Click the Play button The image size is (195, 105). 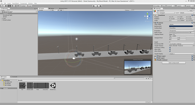point(94,6)
